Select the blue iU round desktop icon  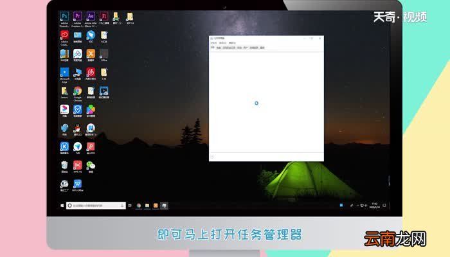click(x=91, y=128)
